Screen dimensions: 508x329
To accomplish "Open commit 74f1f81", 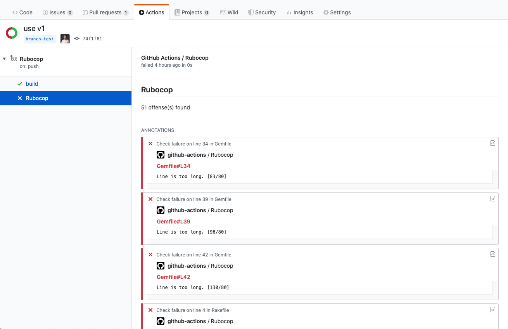I will pos(92,39).
